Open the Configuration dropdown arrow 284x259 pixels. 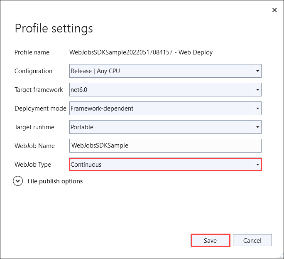click(x=258, y=71)
